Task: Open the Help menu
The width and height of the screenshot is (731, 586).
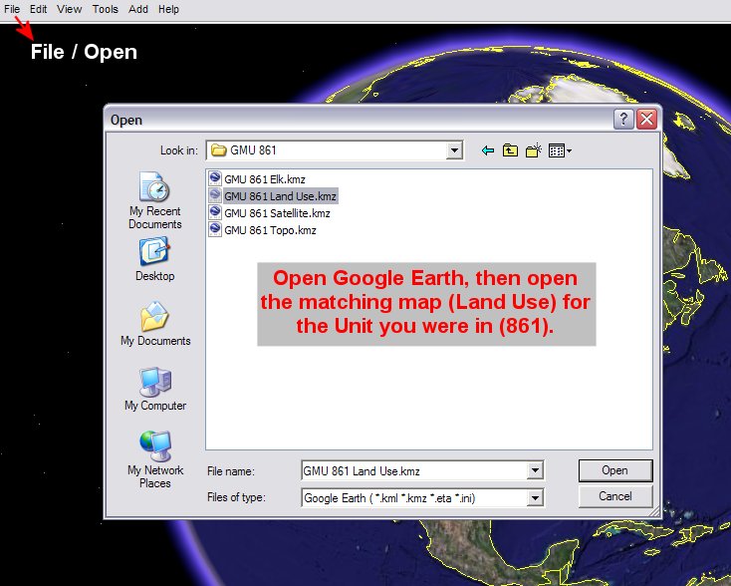Action: (x=168, y=9)
